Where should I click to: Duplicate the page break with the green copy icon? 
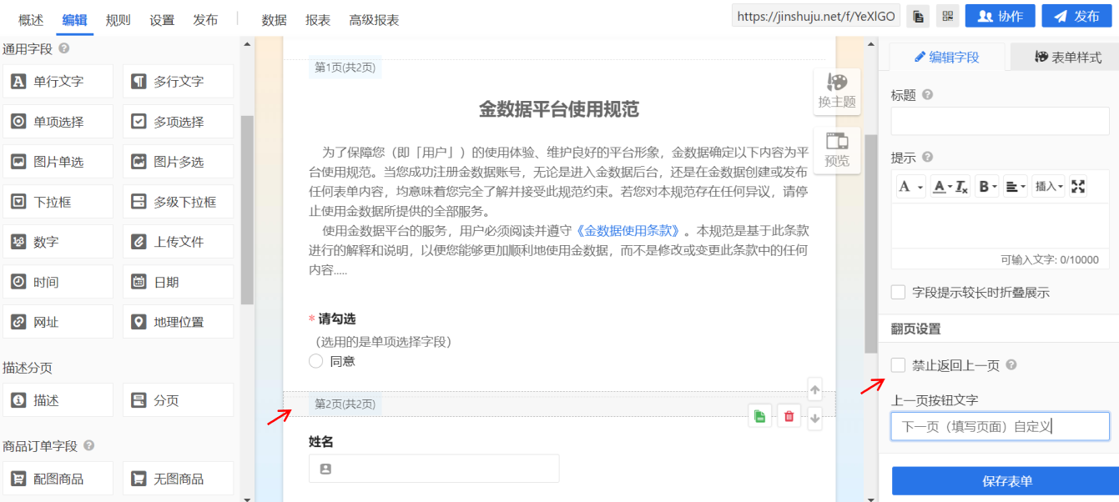[759, 416]
